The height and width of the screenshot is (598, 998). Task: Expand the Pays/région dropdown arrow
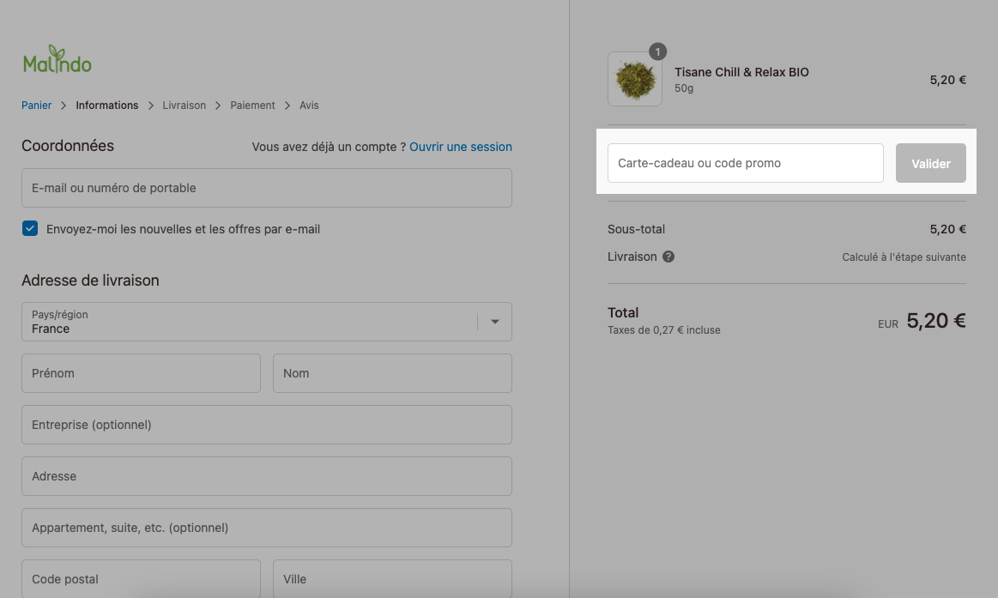click(x=494, y=322)
